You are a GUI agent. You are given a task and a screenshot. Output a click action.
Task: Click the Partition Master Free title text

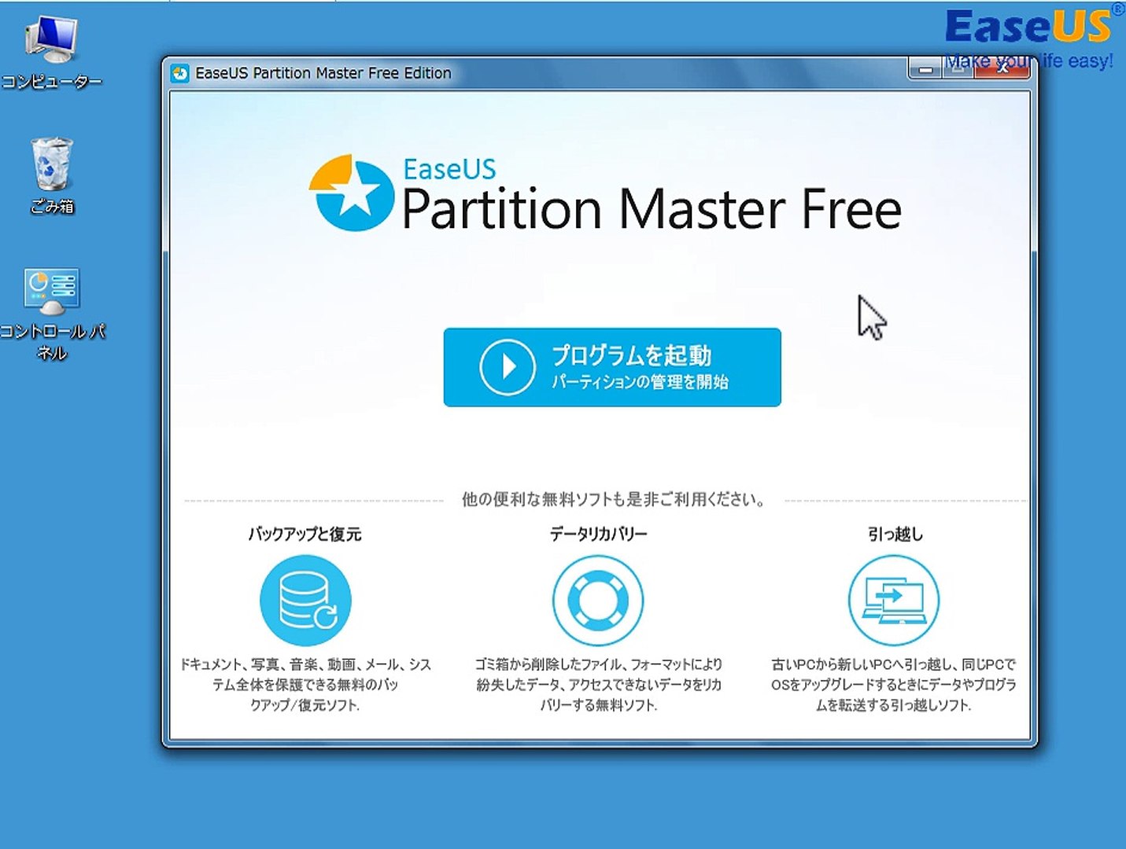click(652, 209)
